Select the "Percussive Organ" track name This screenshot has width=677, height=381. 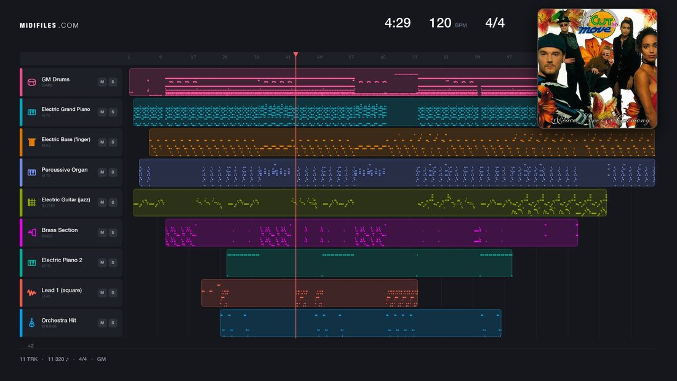65,170
